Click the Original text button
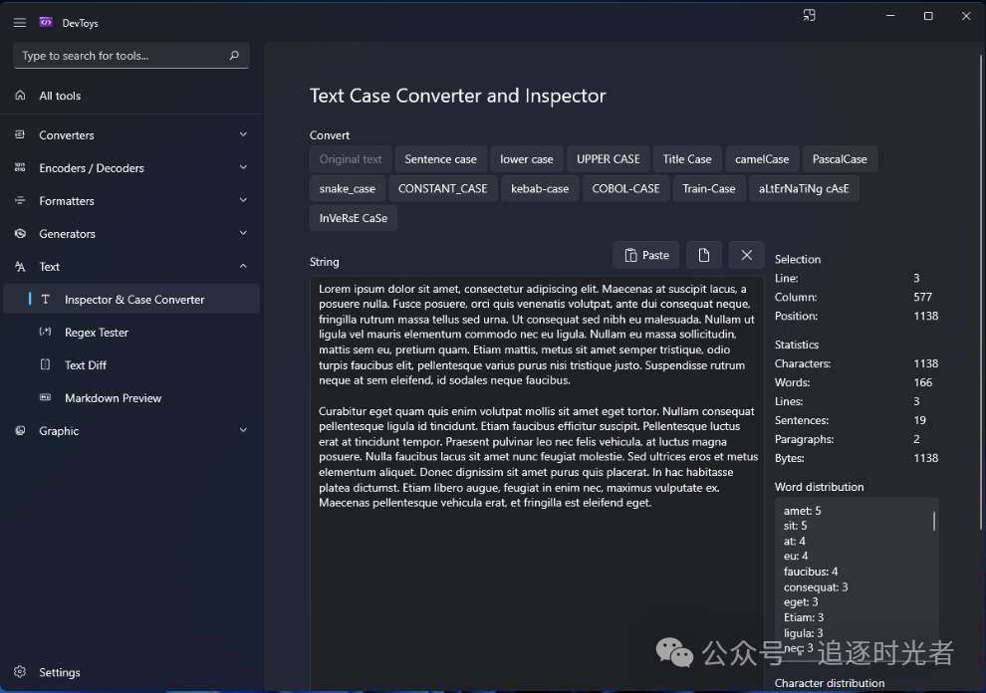Viewport: 986px width, 693px height. [351, 159]
